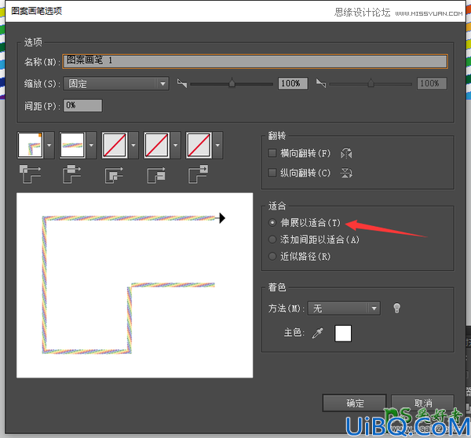471x438 pixels.
Task: Click the outer corner tile diagram icon
Action: [30, 174]
